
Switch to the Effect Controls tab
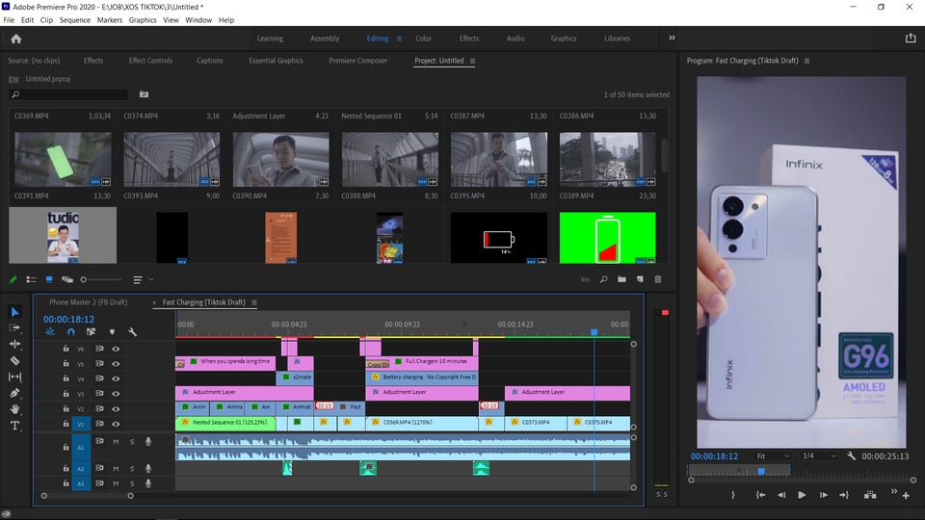pos(149,61)
